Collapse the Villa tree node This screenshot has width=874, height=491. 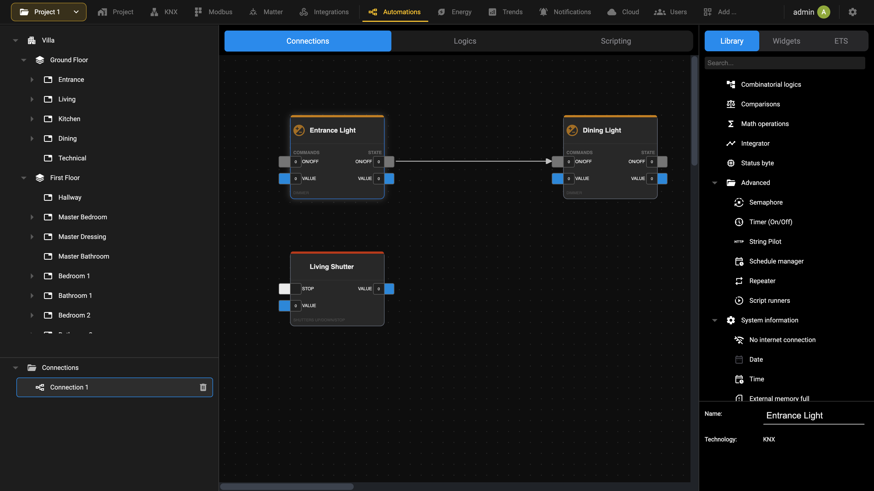pos(15,40)
